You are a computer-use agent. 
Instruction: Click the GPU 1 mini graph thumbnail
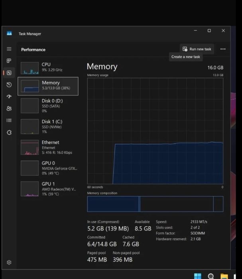[x=30, y=189]
